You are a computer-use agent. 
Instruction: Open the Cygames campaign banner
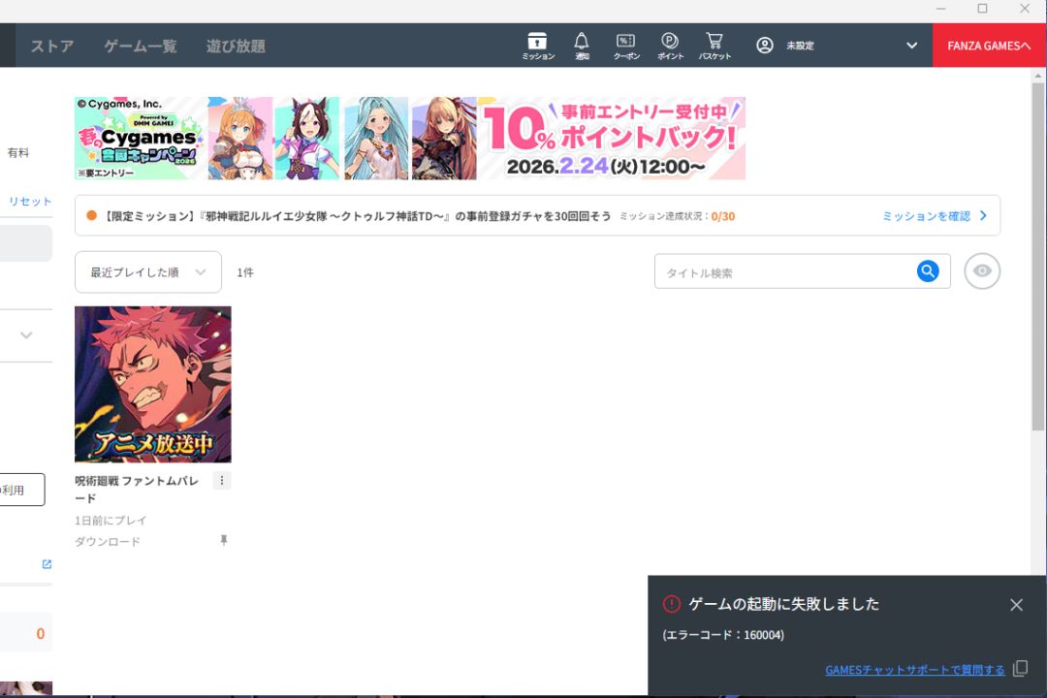pyautogui.click(x=410, y=139)
